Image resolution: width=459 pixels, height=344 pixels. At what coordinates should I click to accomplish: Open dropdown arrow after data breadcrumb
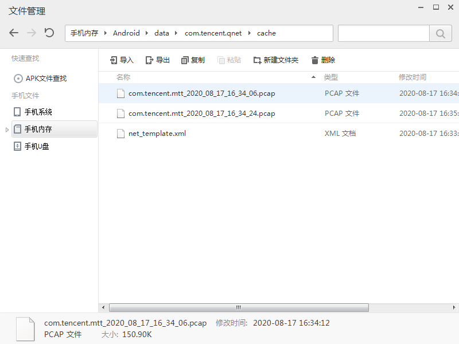pos(176,33)
